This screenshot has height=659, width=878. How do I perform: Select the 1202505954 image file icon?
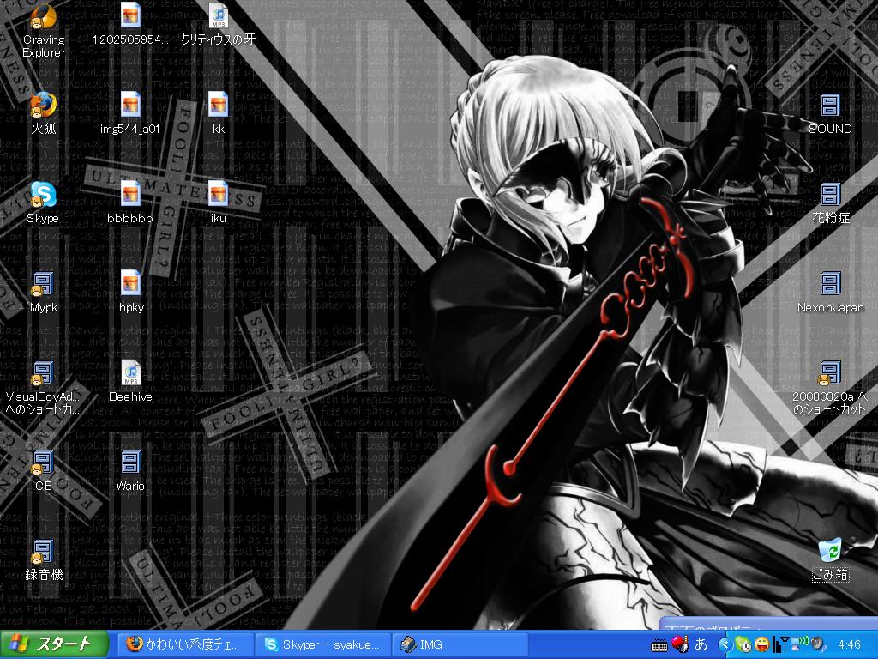(x=130, y=16)
